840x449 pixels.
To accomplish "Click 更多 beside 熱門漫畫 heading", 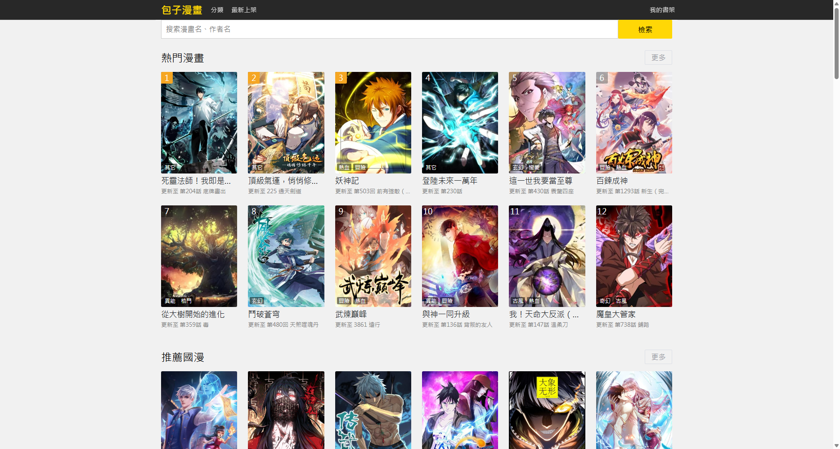I will [658, 58].
